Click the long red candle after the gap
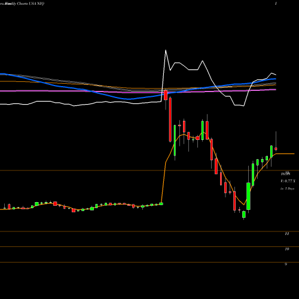The height and width of the screenshot is (299, 299). click(x=170, y=120)
